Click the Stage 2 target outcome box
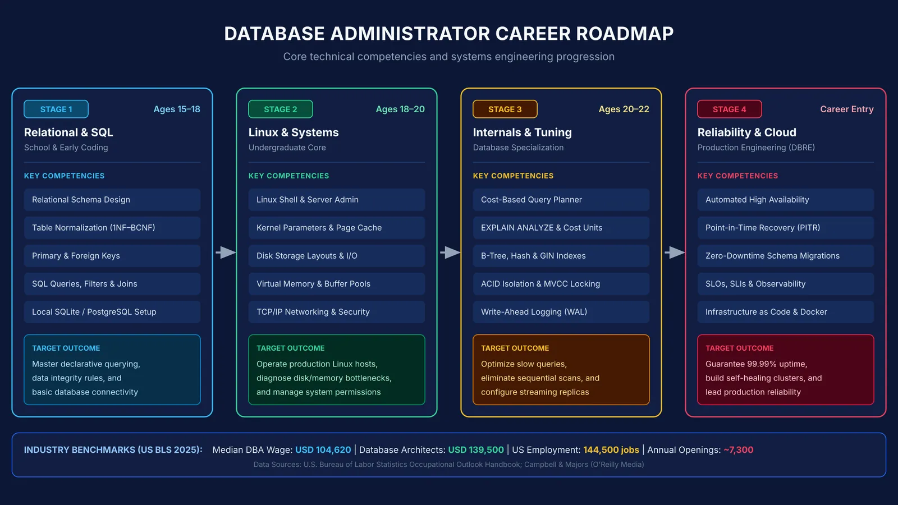This screenshot has height=505, width=898. click(x=337, y=370)
